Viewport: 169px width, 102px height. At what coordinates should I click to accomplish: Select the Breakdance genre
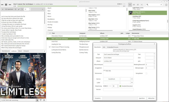coord(51,19)
